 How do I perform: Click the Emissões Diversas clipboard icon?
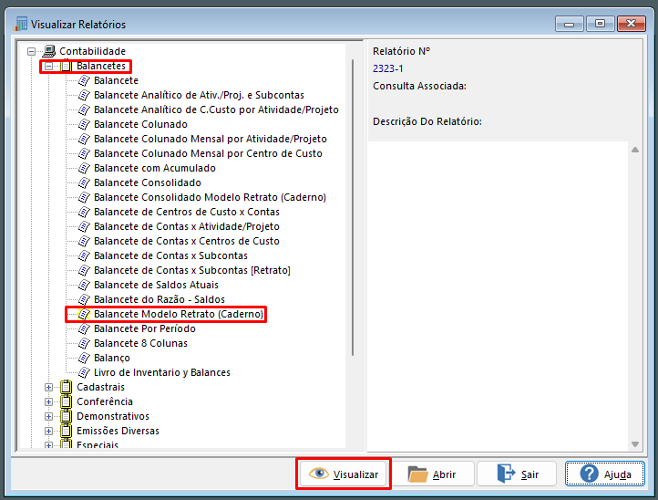(67, 431)
